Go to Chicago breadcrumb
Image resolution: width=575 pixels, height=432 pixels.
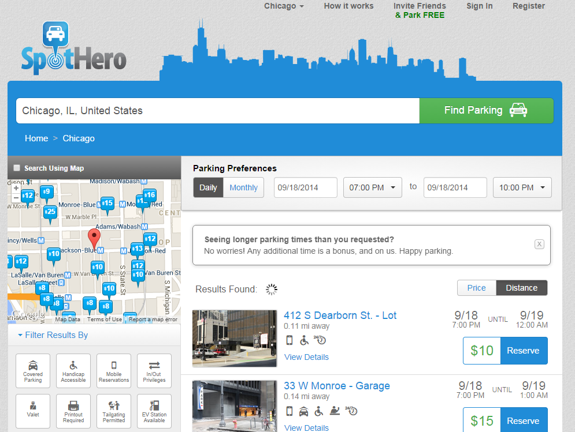tap(79, 138)
